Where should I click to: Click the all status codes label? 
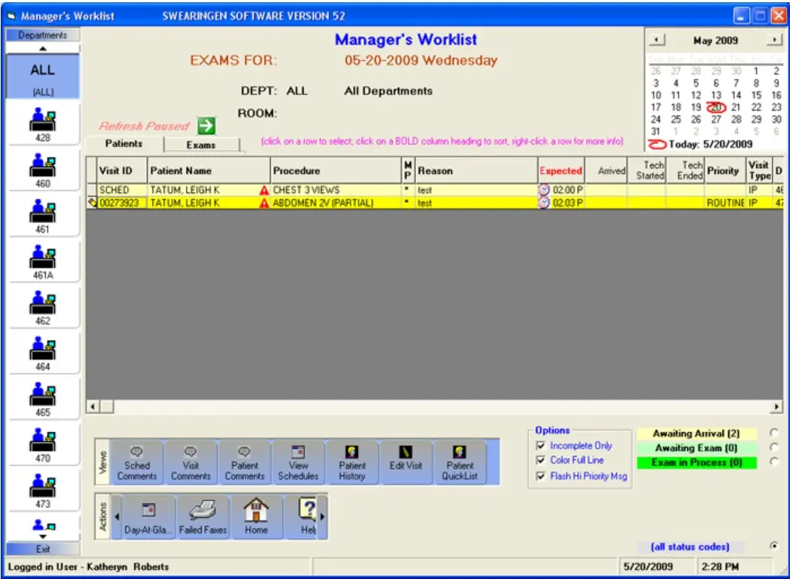tap(690, 547)
